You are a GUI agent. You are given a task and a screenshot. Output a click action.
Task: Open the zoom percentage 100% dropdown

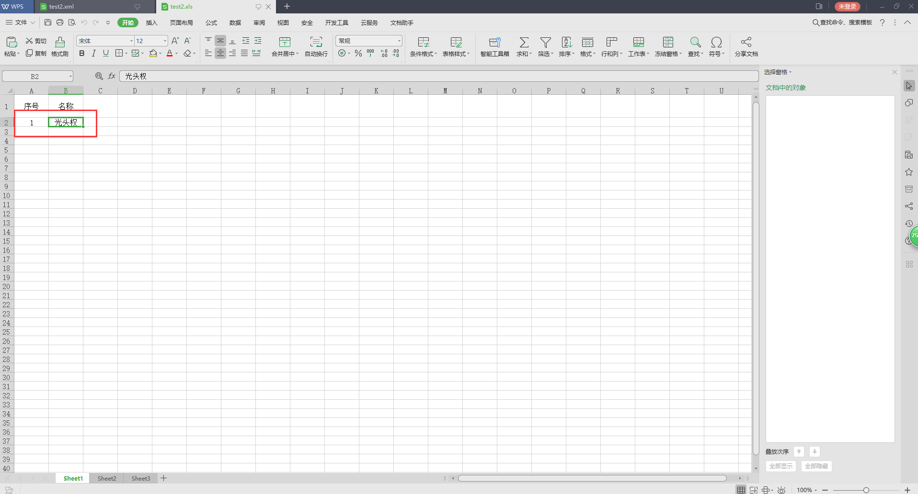[807, 490]
